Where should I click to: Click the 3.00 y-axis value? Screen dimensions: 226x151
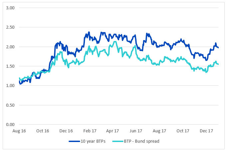click(x=10, y=8)
